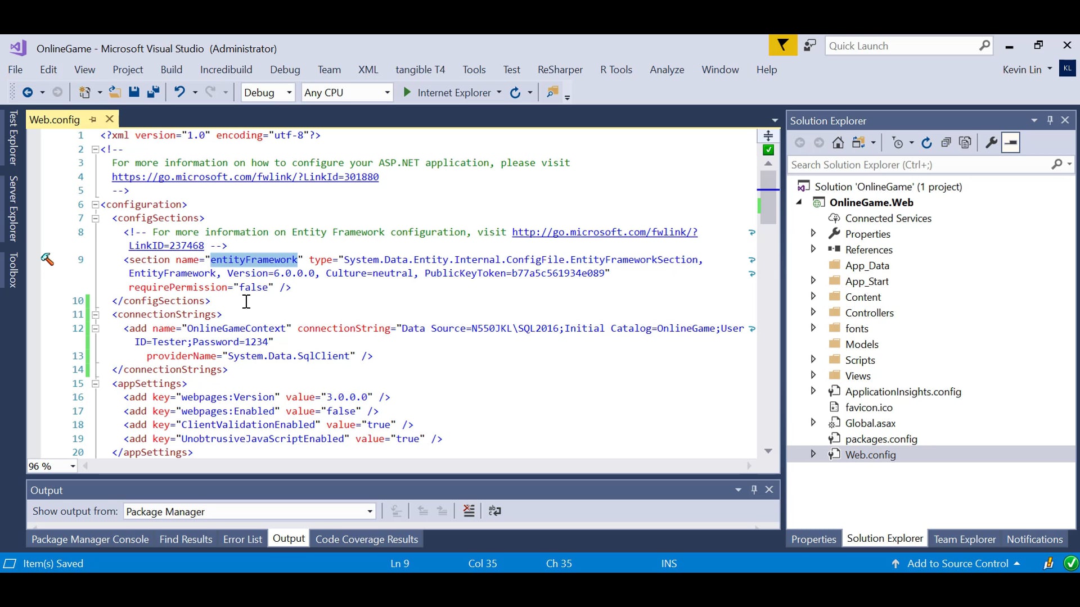Unpin the Web.config editor tab

click(92, 119)
